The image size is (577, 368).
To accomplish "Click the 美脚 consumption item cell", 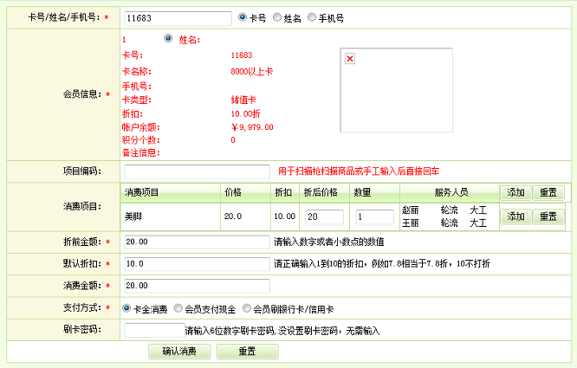I will [x=171, y=216].
